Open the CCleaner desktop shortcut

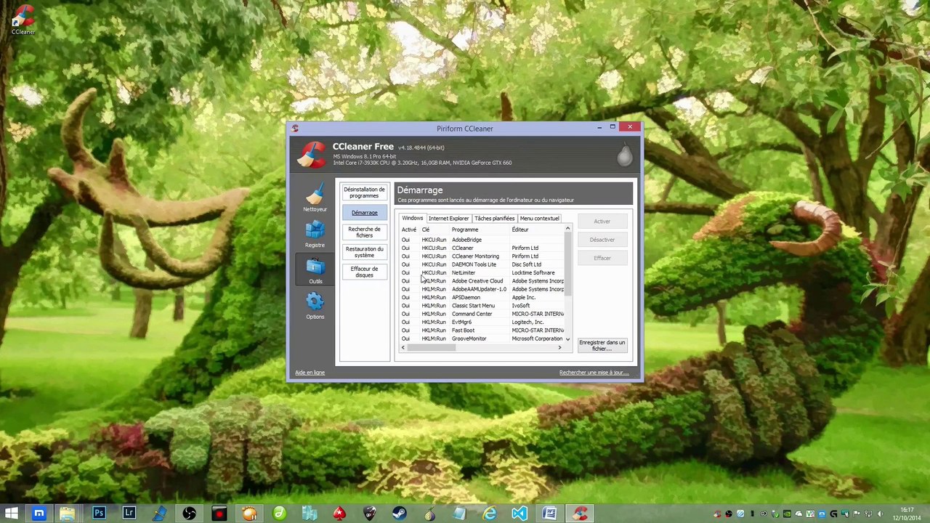coord(23,20)
